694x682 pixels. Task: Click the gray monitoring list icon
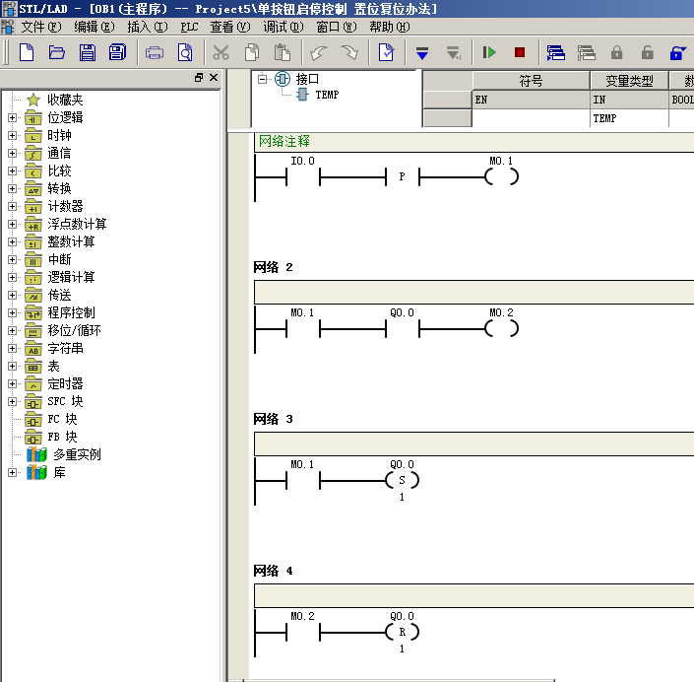(587, 53)
